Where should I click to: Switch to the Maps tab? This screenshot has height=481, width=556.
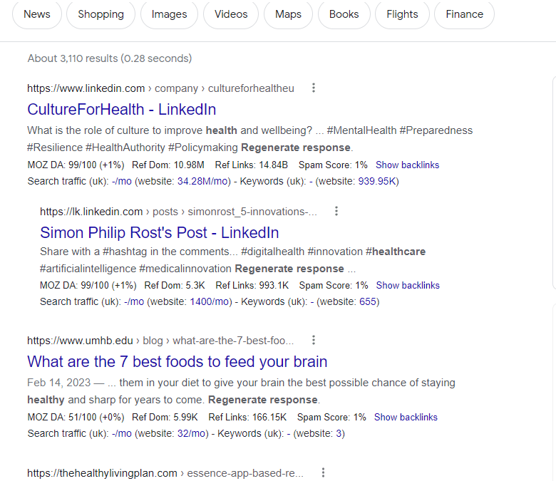click(288, 14)
